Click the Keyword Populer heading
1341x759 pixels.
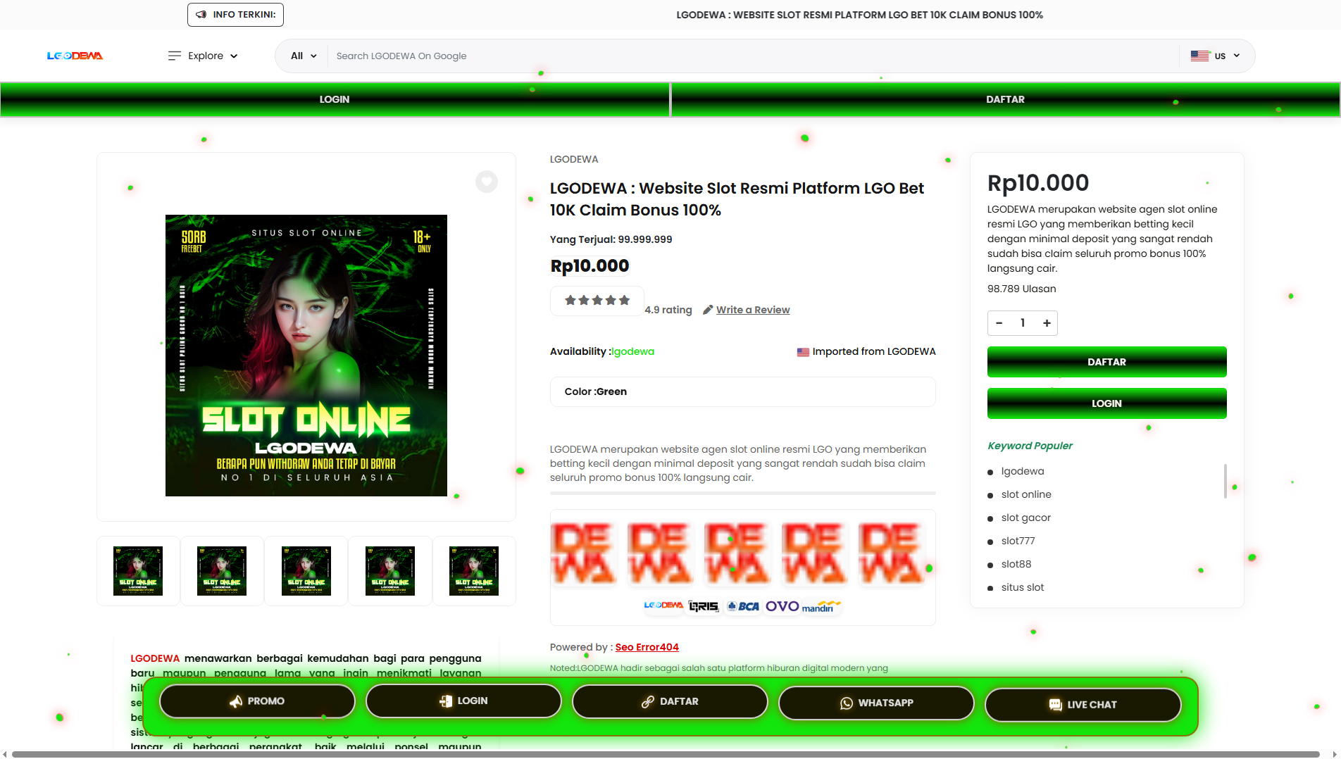(1030, 446)
